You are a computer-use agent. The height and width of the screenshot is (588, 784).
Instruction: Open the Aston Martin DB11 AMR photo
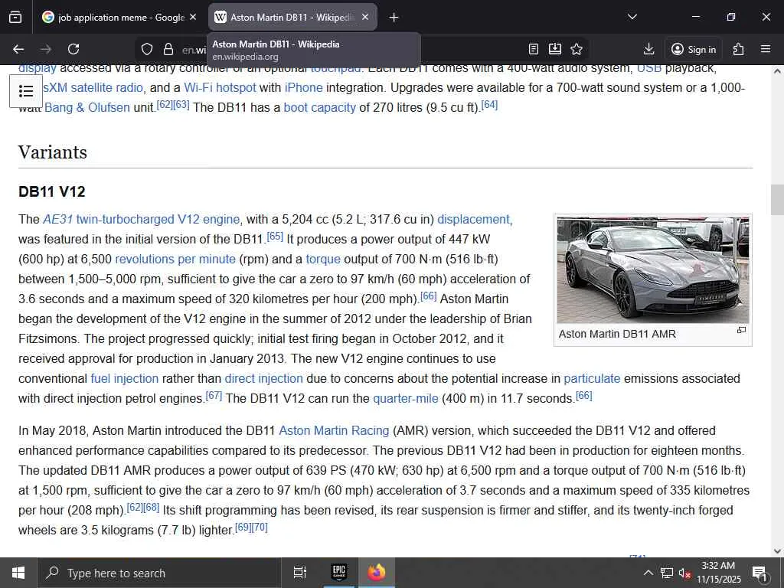point(653,270)
